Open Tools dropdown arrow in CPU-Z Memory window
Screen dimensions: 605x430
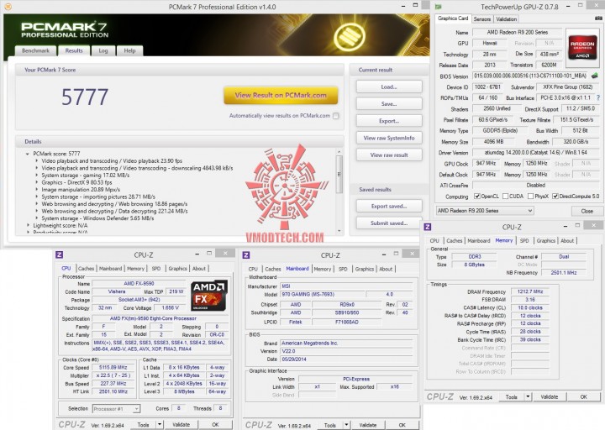pos(528,396)
